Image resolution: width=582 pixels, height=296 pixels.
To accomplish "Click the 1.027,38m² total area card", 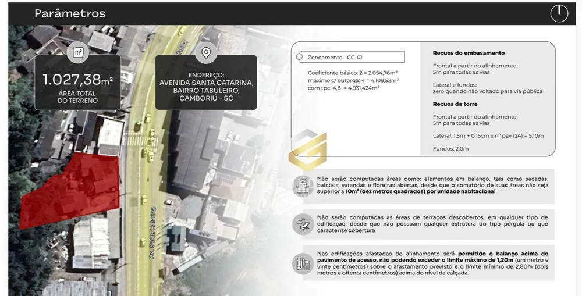I will 77,83.
